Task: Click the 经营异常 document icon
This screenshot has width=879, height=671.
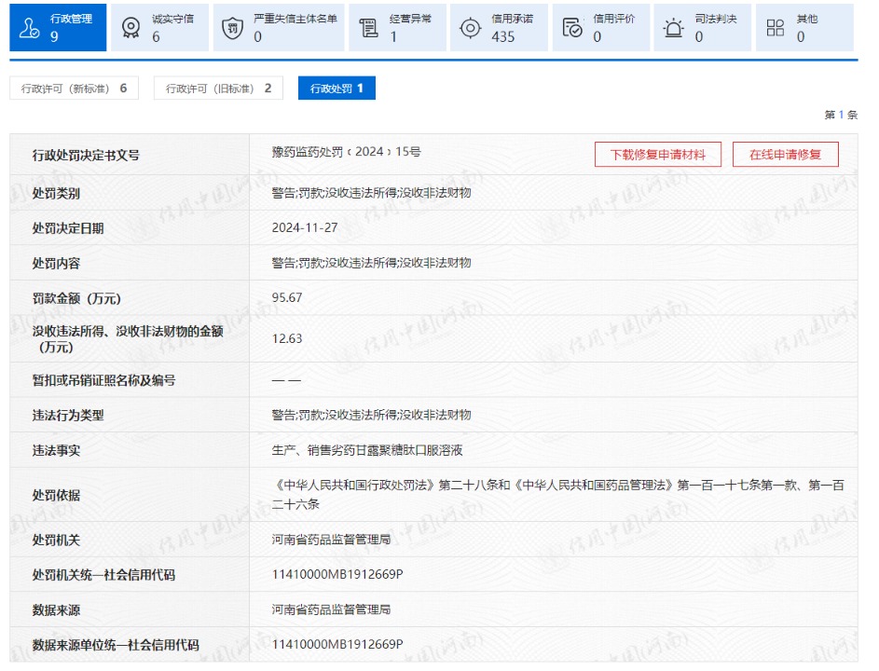Action: pos(368,28)
